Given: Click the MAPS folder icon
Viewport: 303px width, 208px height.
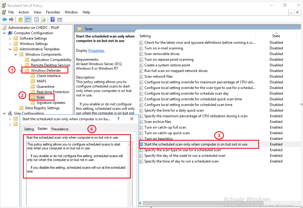Looking at the screenshot, I should [x=33, y=81].
